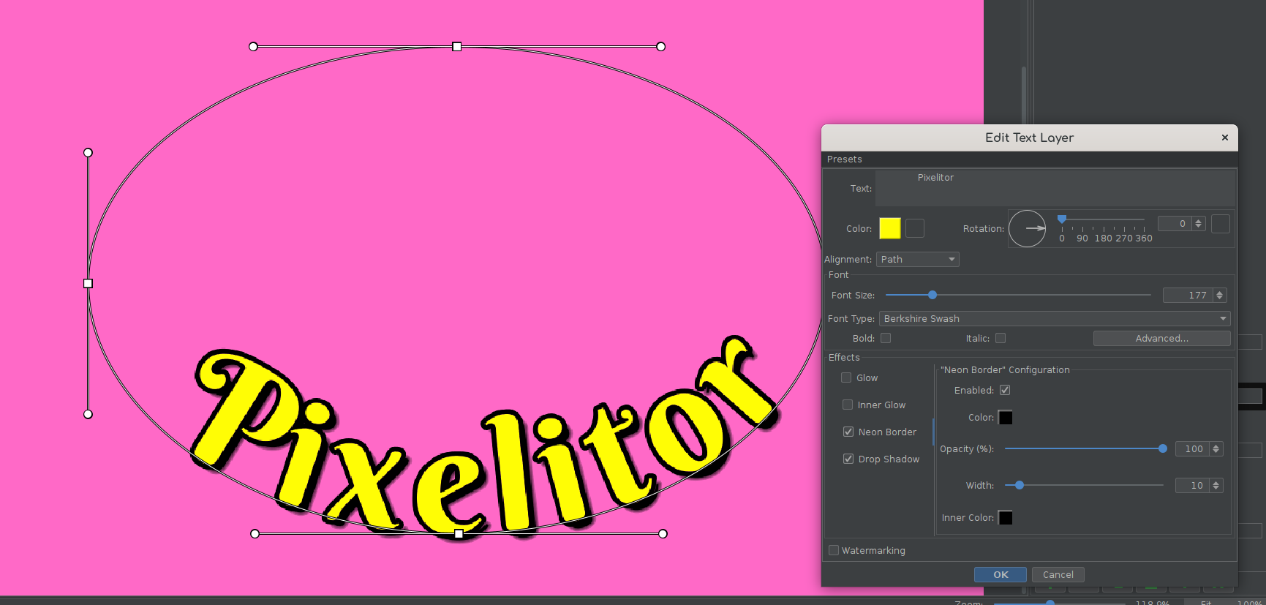This screenshot has width=1266, height=605.
Task: Close the Edit Text Layer dialog
Action: [x=1225, y=138]
